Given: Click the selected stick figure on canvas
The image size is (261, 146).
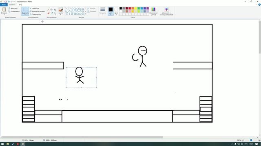Looking at the screenshot, I should click(x=79, y=75).
